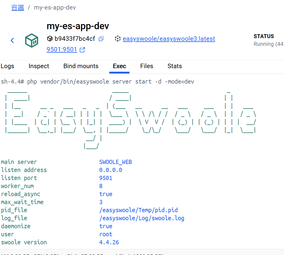Click the daemonize true value
The image size is (284, 255).
[x=106, y=226]
